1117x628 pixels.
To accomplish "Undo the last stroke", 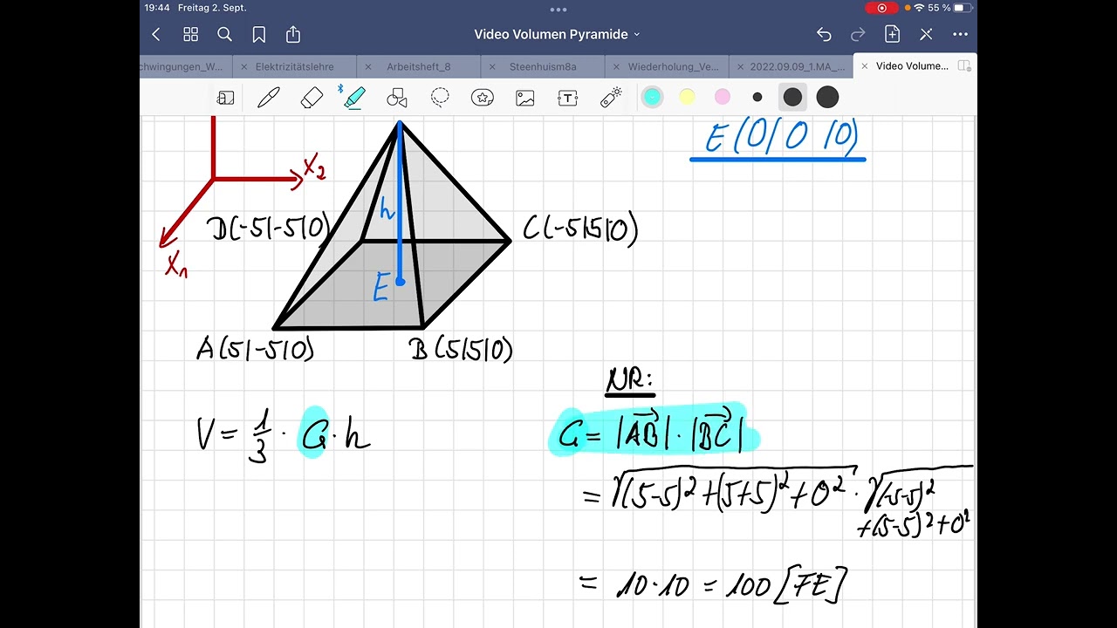I will 824,34.
